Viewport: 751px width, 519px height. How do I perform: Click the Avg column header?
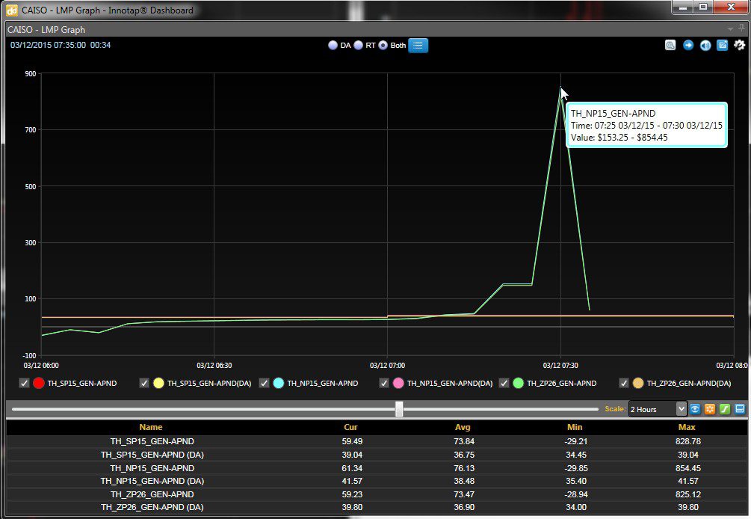(463, 427)
